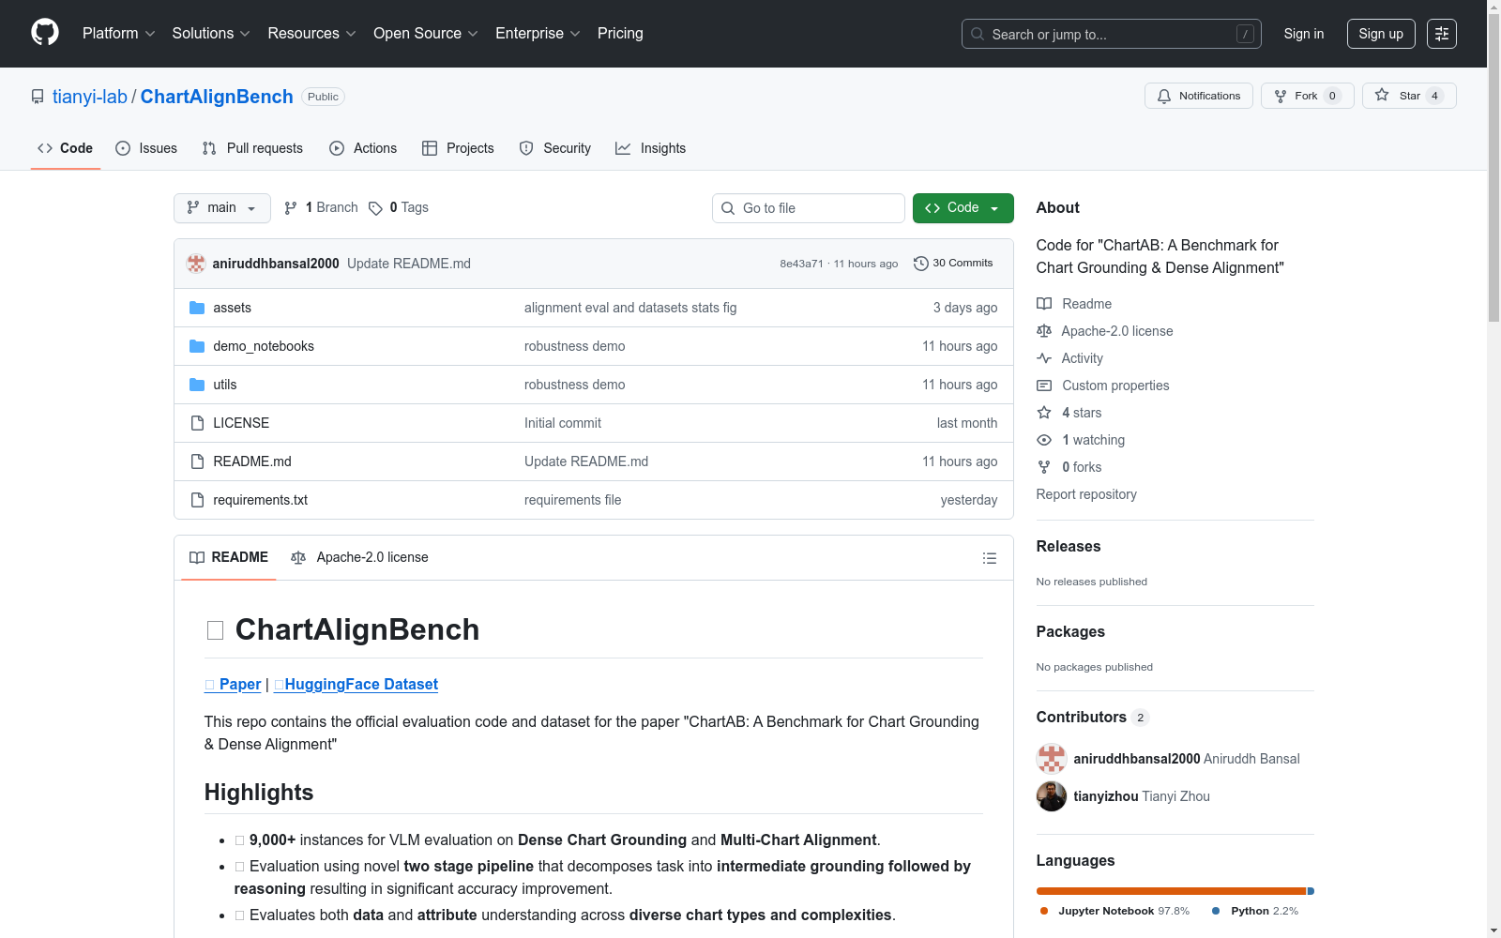
Task: Click aniruddhbansal2000 avatar in commit bar
Action: click(x=196, y=264)
